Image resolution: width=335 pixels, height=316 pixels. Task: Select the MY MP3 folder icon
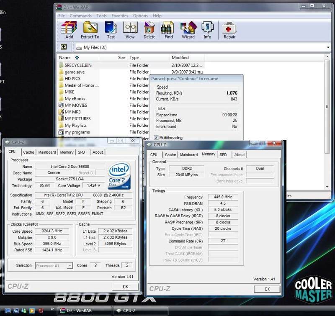(61, 112)
